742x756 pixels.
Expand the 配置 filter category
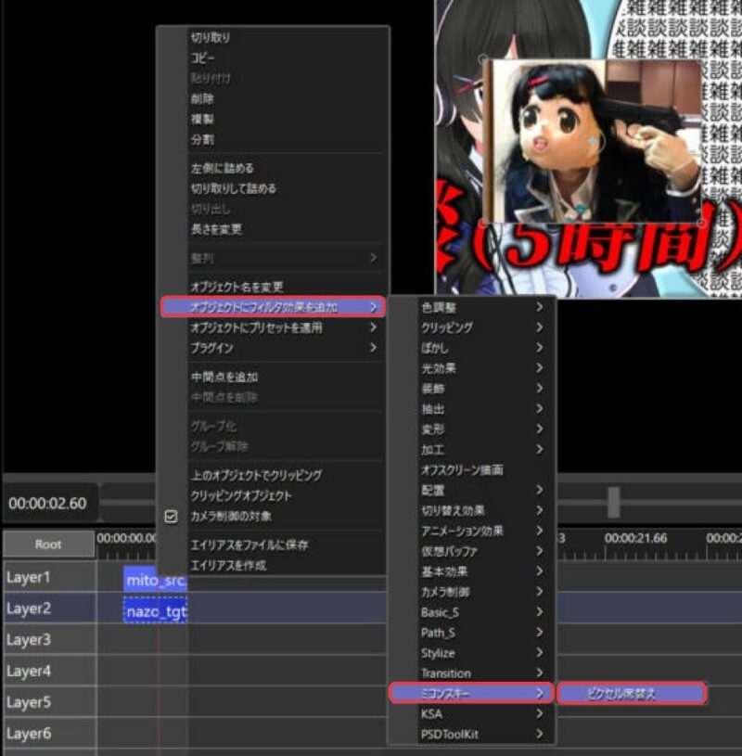(x=471, y=491)
